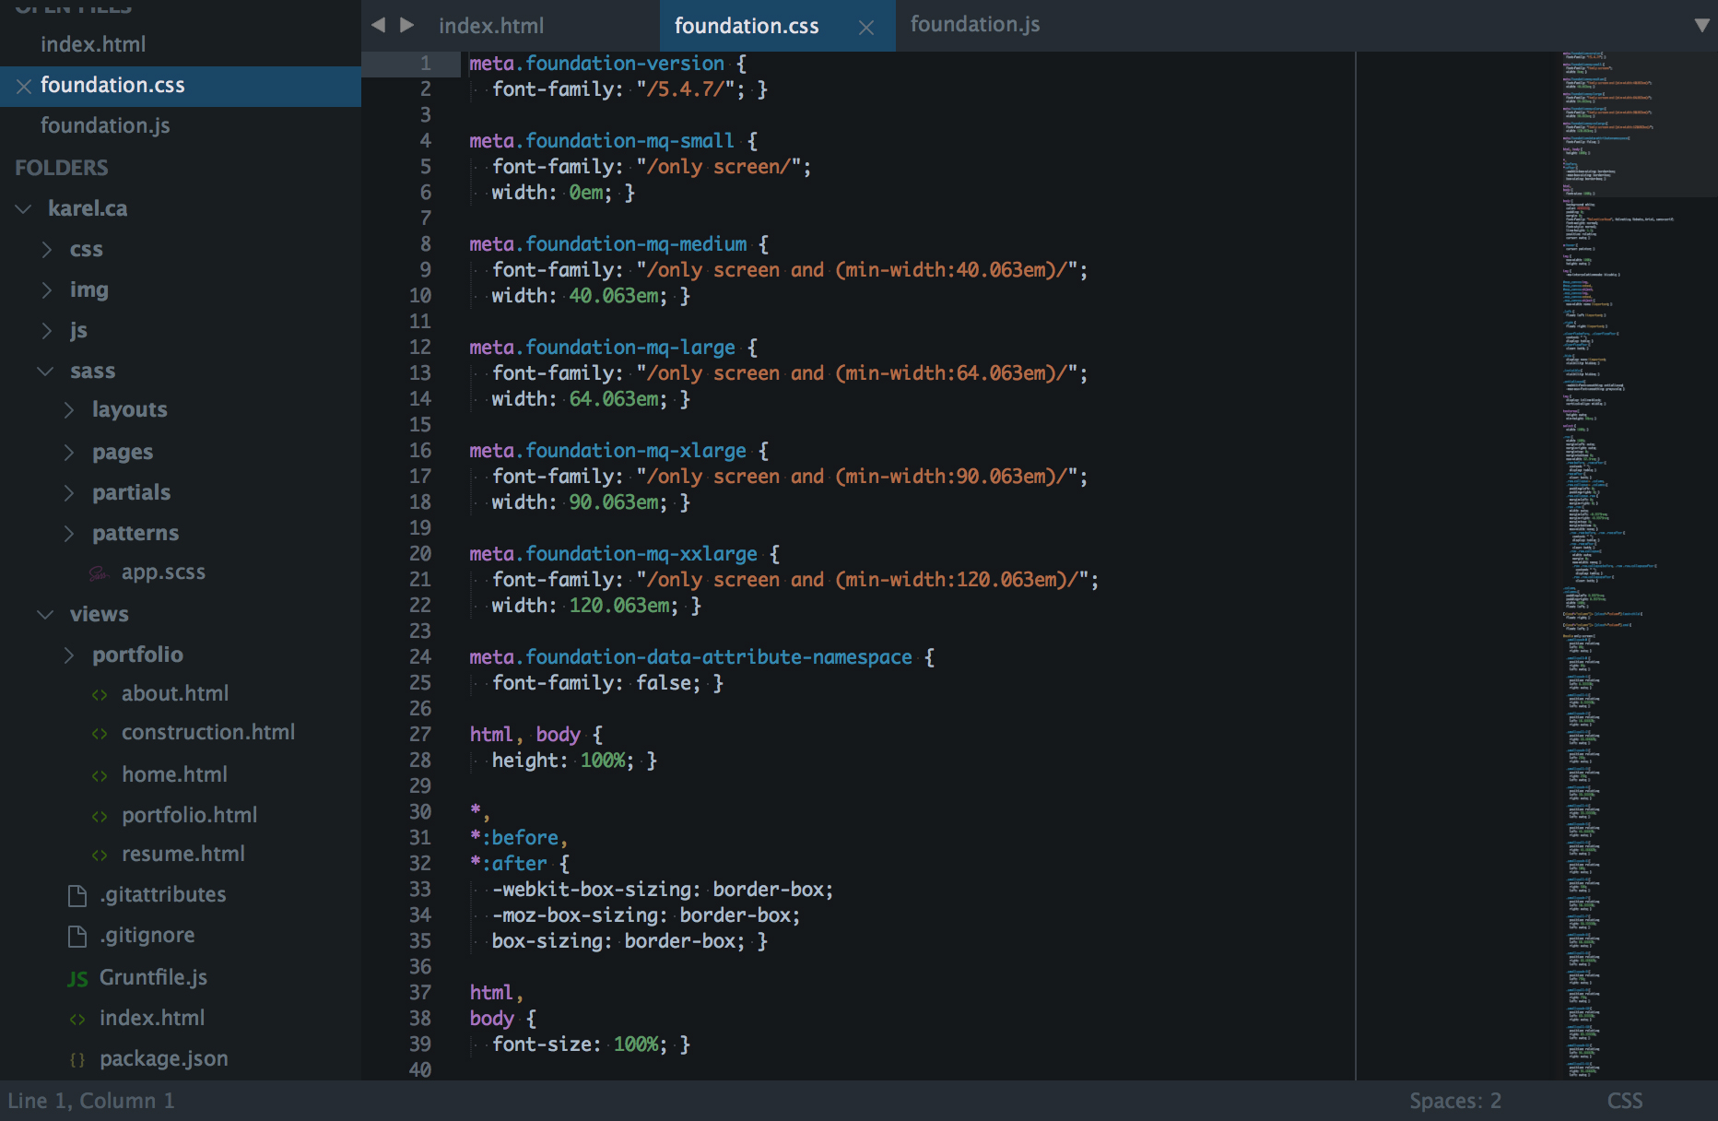Open portfolio.html file

pyautogui.click(x=189, y=815)
